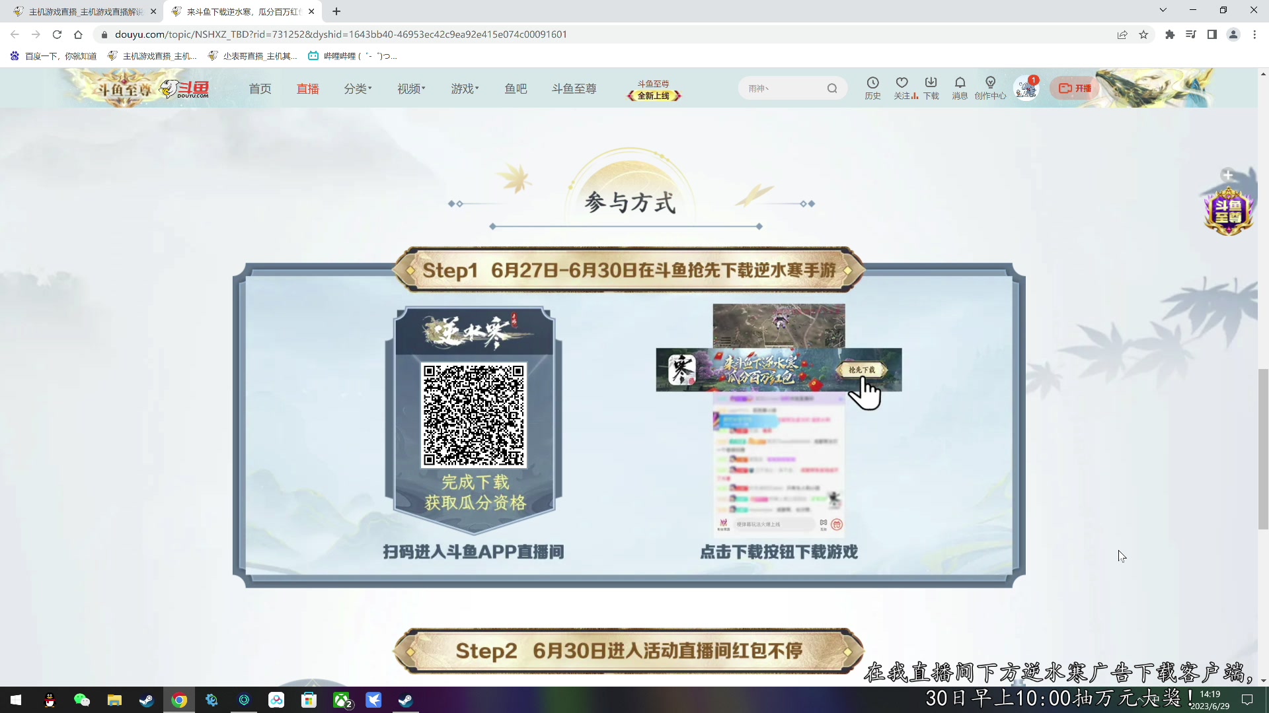Go to the browser home page
The height and width of the screenshot is (713, 1269).
78,34
